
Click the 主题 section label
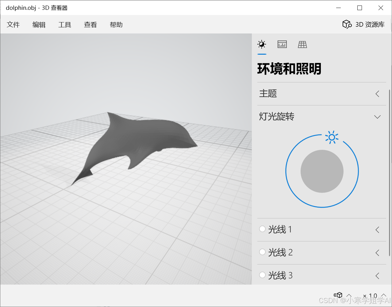[x=268, y=94]
